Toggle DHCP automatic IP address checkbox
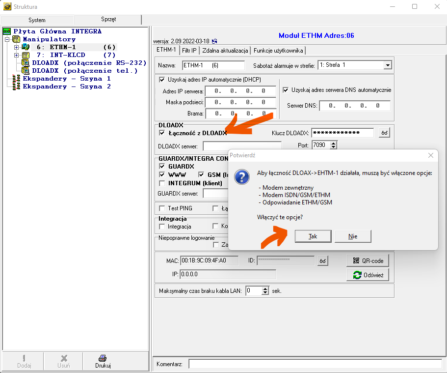 point(162,80)
